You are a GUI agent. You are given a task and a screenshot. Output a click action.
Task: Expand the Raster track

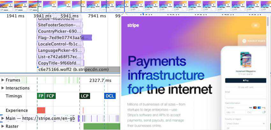(3, 126)
